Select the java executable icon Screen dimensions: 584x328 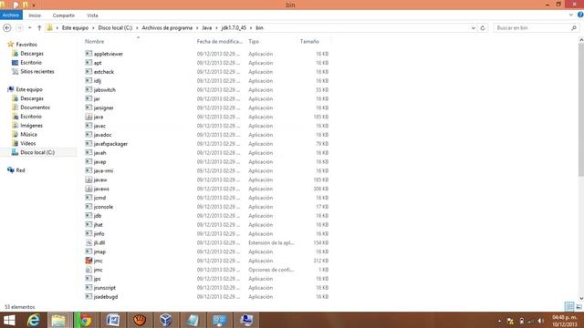pos(89,117)
